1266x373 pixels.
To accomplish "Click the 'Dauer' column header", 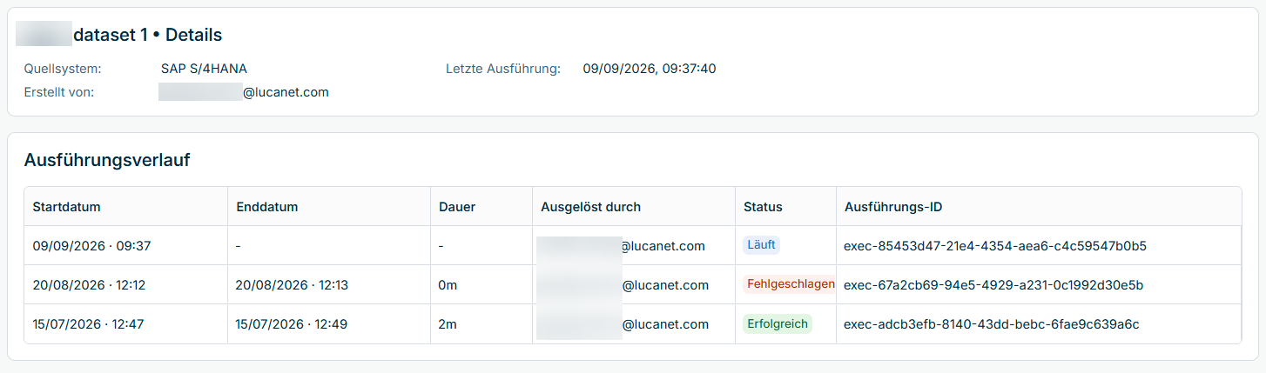I will pos(457,207).
